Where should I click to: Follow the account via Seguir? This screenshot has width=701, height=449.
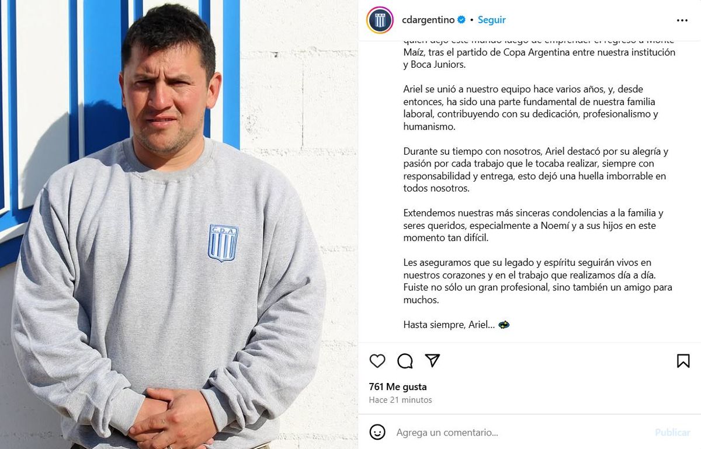click(492, 20)
